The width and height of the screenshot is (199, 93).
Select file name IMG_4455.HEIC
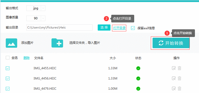pos(45,69)
